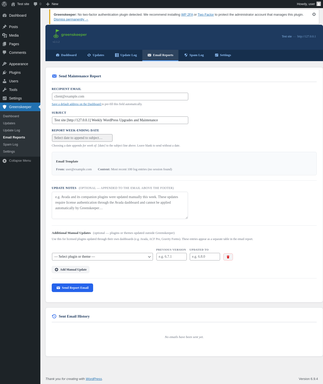Switch to the Spam Log tab

[x=194, y=55]
